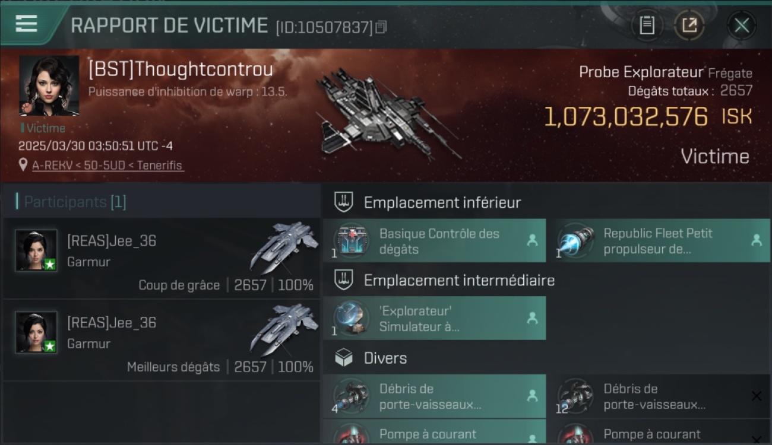Click the 'Explorateur' Simulateur module icon
Viewport: 772px width, 445px height.
tap(351, 319)
